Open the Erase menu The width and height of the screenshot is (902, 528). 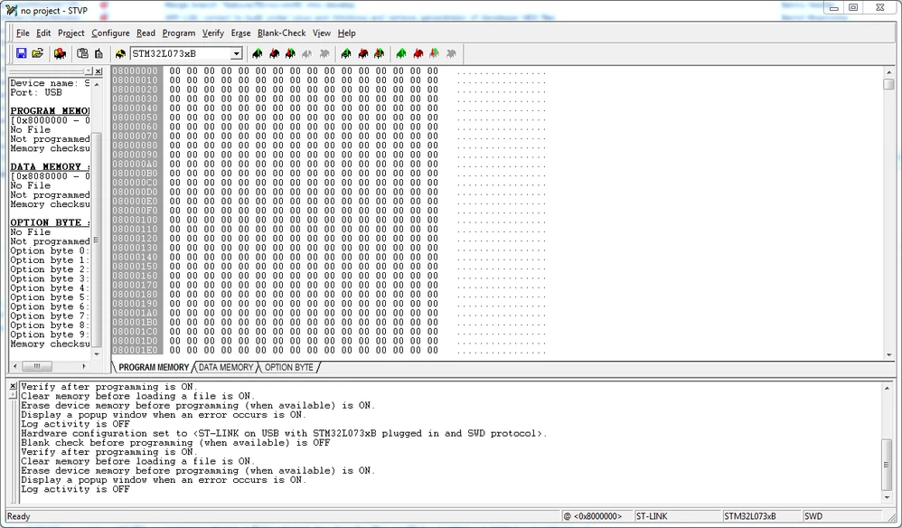[x=240, y=33]
